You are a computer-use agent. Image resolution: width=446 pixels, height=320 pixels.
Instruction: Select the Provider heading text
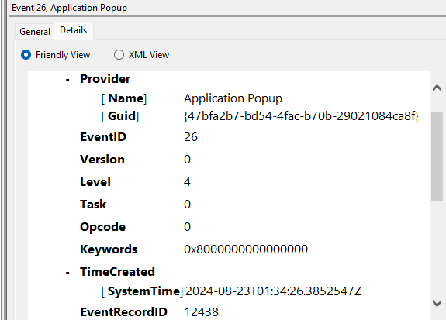click(105, 79)
